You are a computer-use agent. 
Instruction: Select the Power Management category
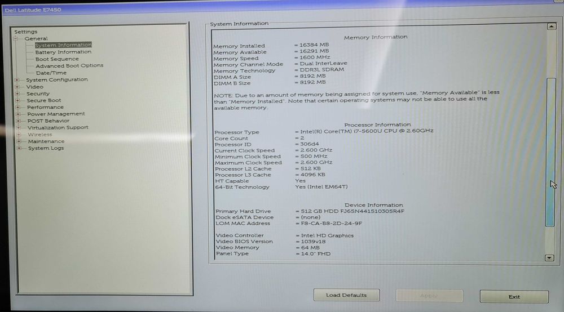click(x=56, y=114)
